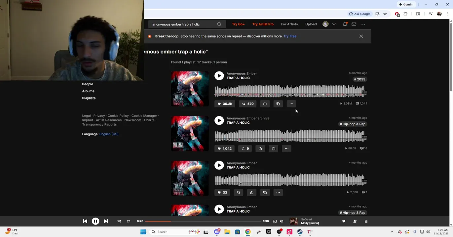Mute the player volume
This screenshot has height=237, width=453.
[x=282, y=222]
